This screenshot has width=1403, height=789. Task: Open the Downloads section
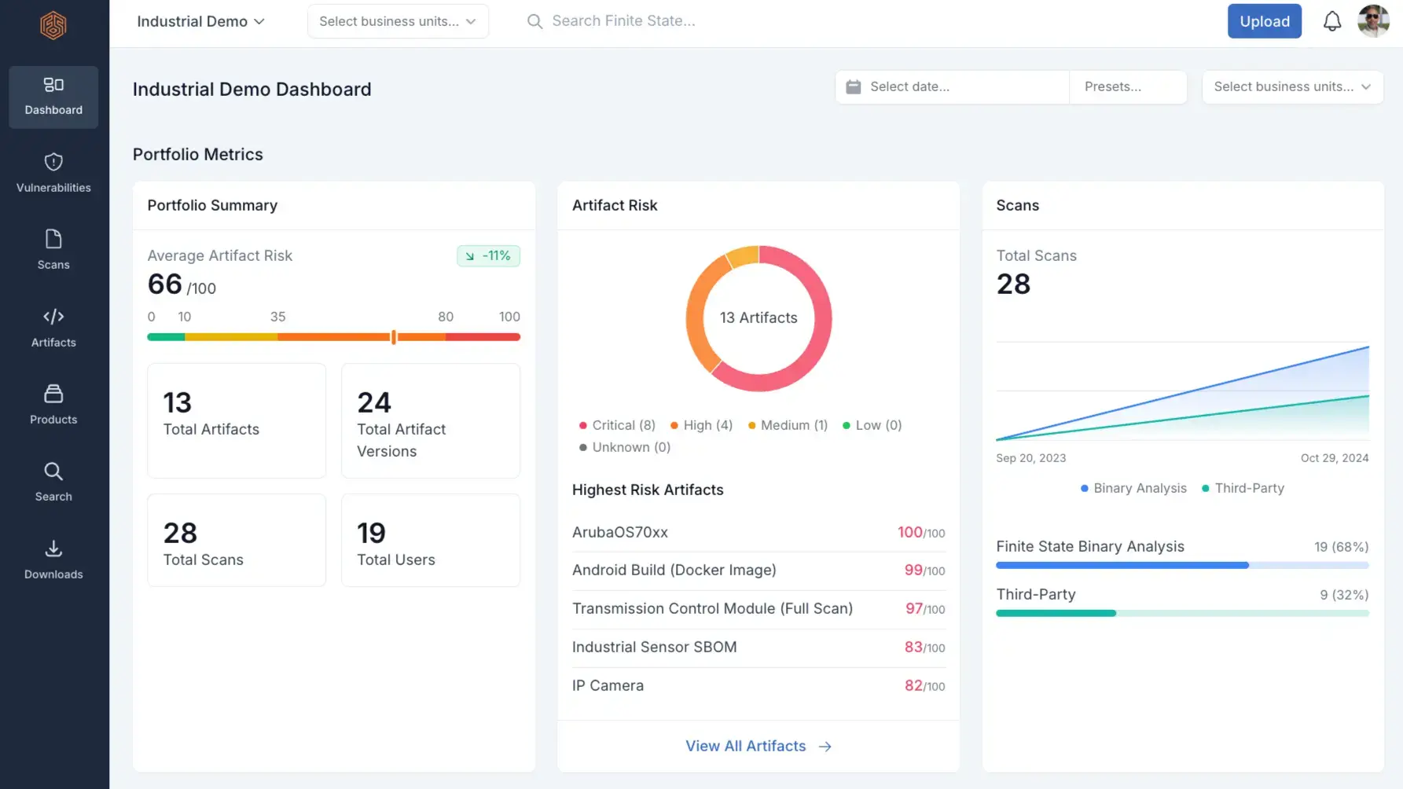tap(53, 559)
